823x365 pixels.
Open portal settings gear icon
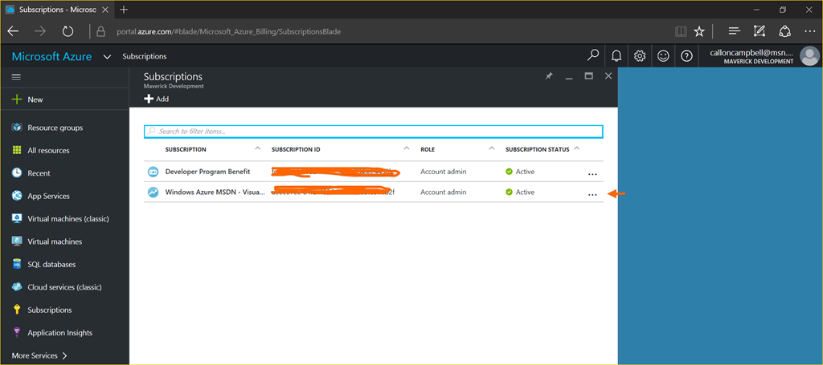[x=640, y=56]
